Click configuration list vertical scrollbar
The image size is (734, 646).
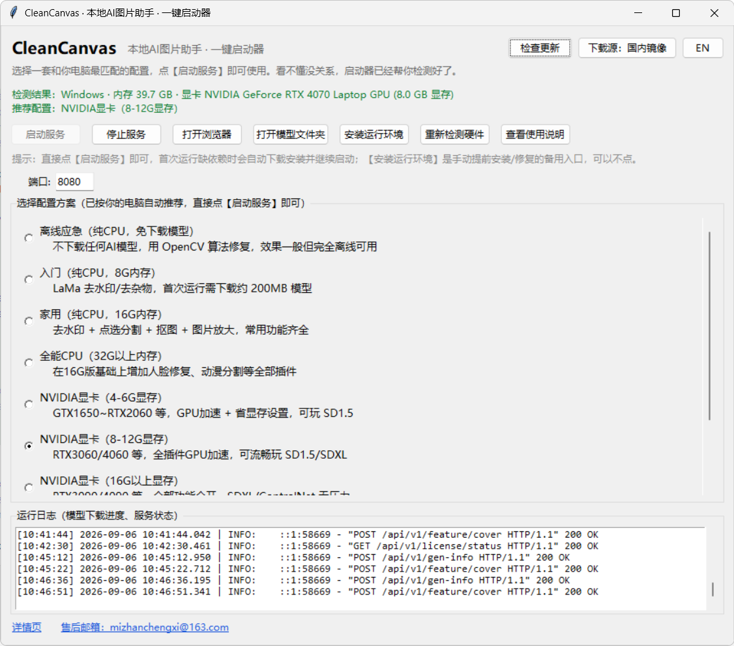pyautogui.click(x=710, y=326)
